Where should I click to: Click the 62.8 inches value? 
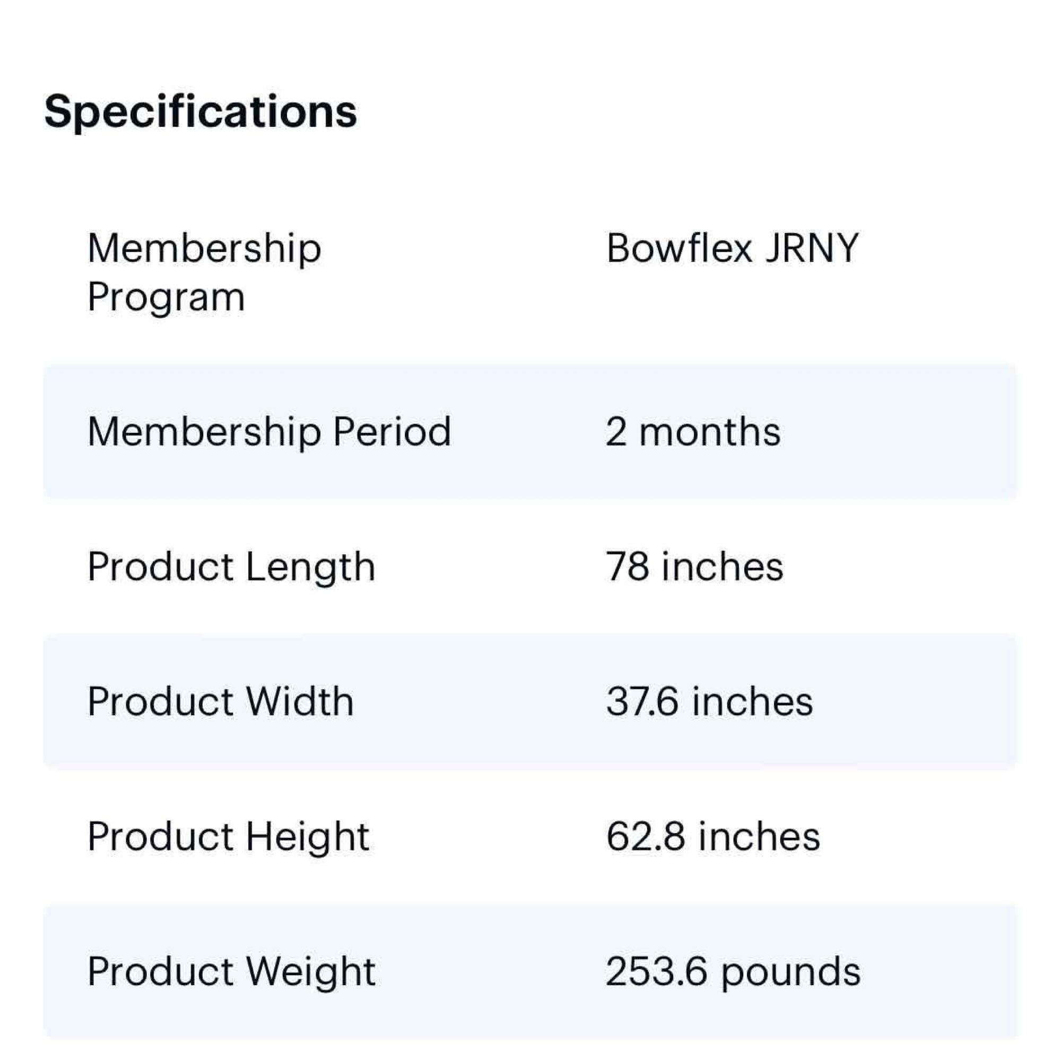tap(713, 837)
